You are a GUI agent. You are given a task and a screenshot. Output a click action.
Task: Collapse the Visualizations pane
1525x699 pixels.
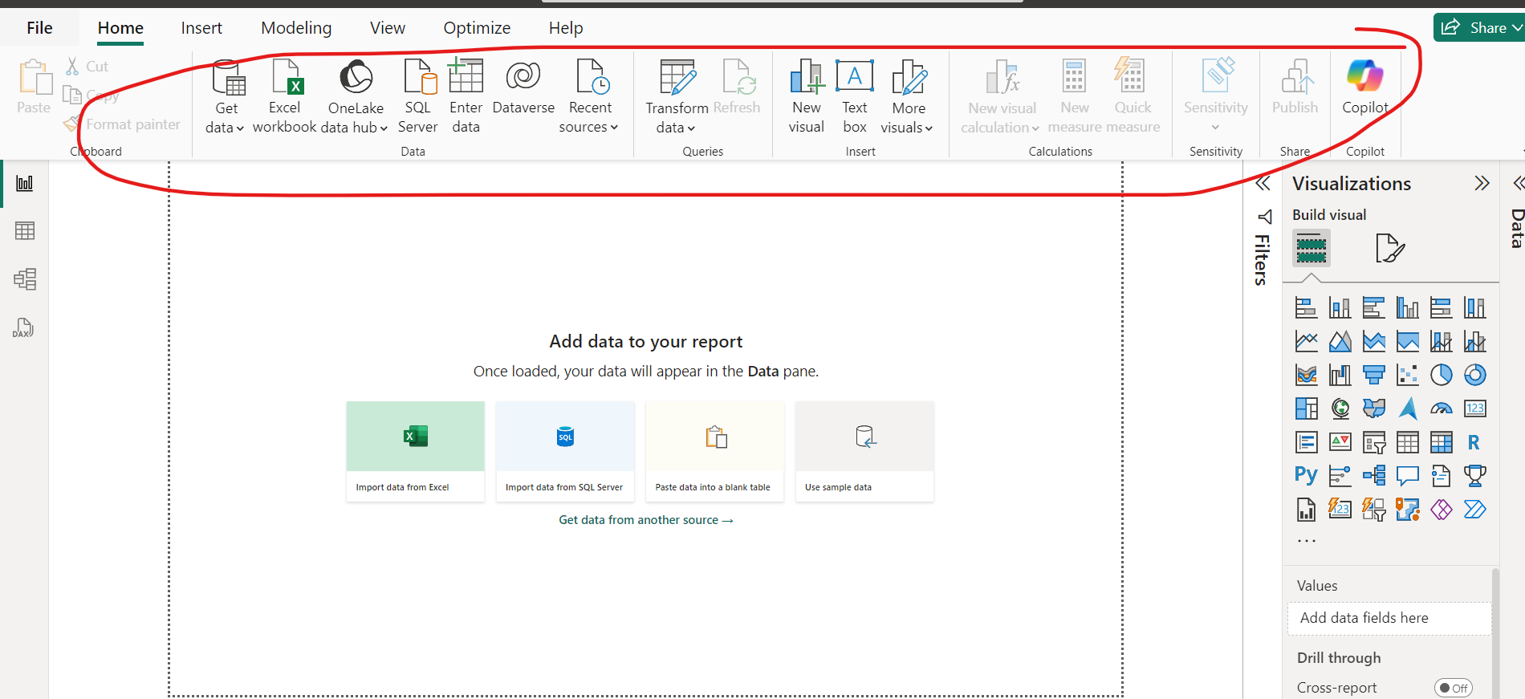[1482, 184]
